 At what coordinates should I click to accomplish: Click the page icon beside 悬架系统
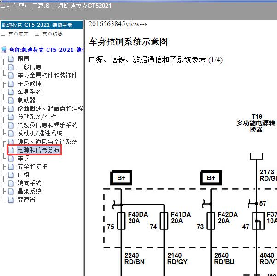[x=11, y=191]
